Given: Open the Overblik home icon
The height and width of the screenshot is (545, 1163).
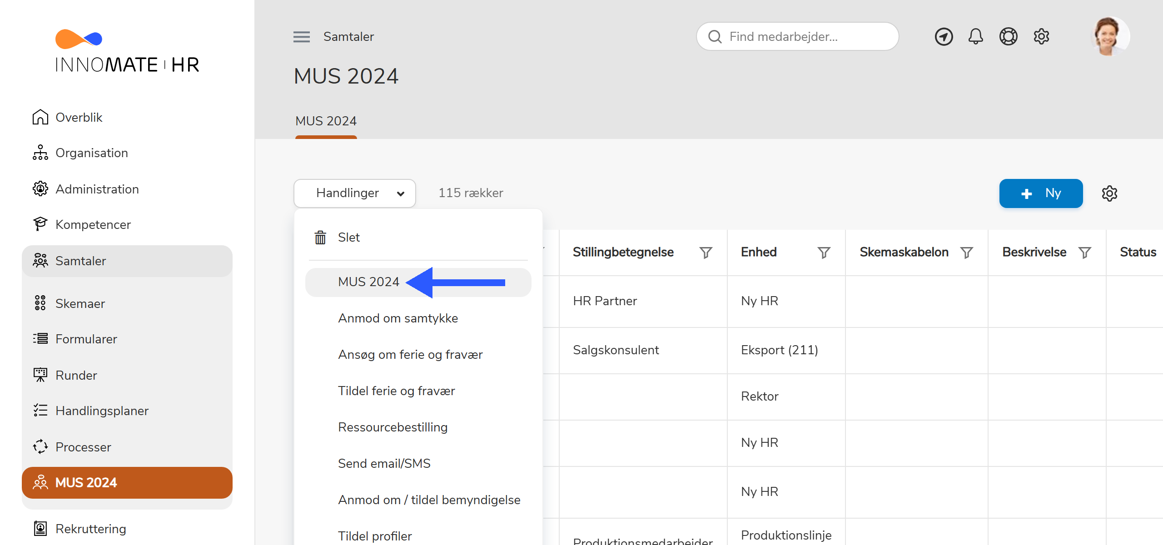Looking at the screenshot, I should (x=40, y=117).
